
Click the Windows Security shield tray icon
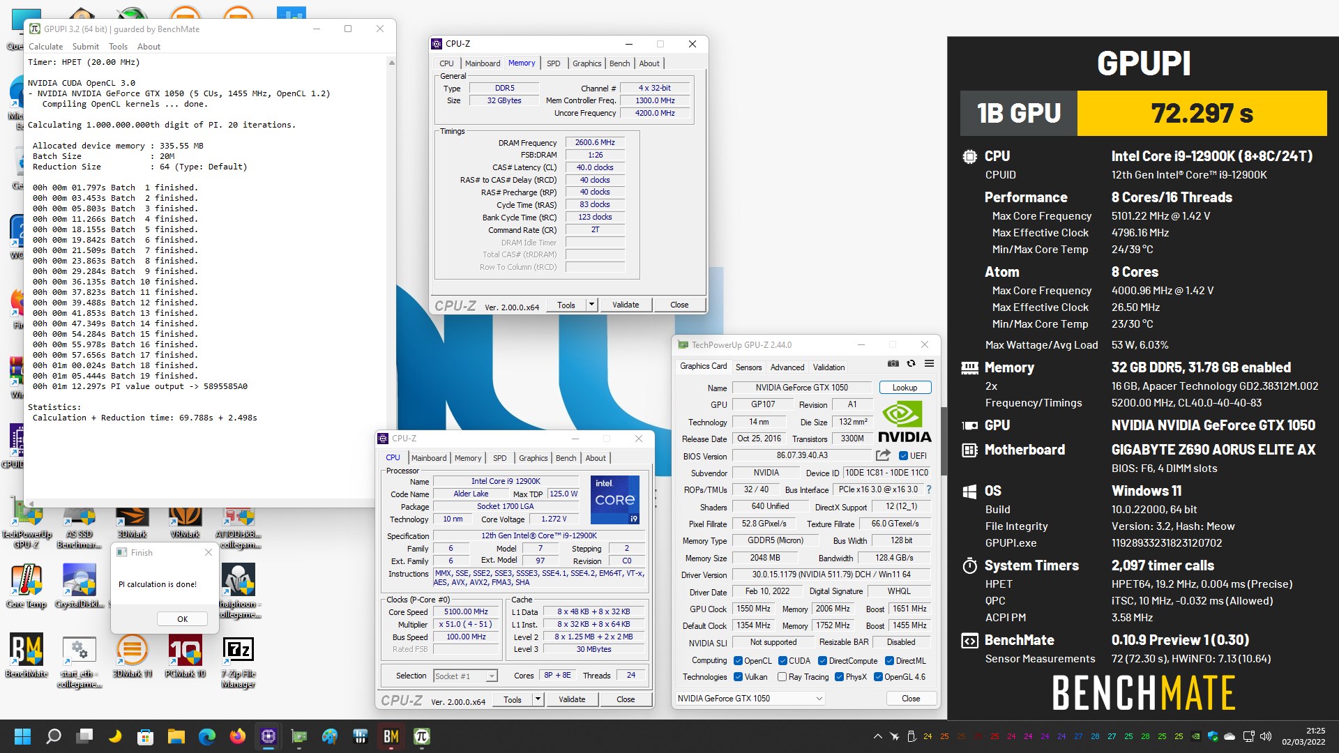point(1213,736)
